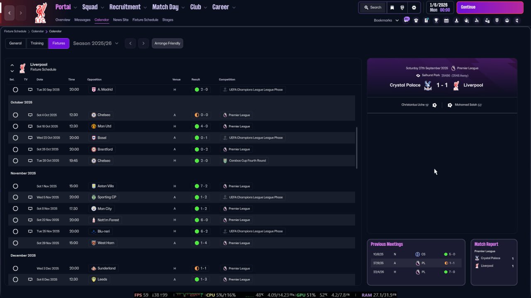Click the TV icon for A. Madrid fixture

(30, 89)
